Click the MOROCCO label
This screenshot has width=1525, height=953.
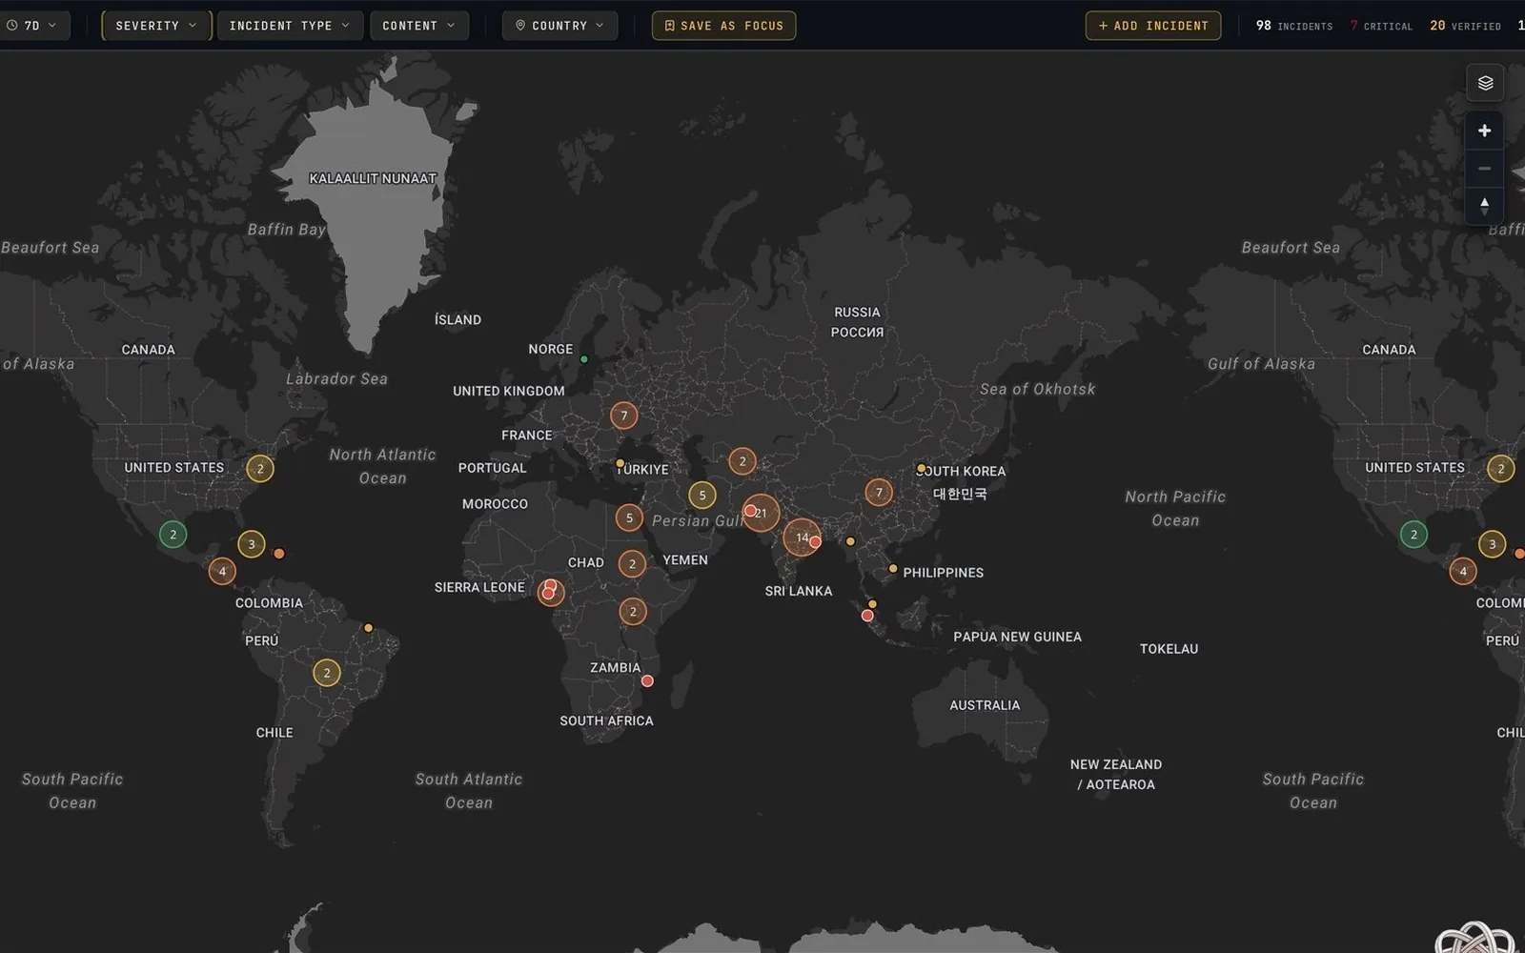(495, 504)
